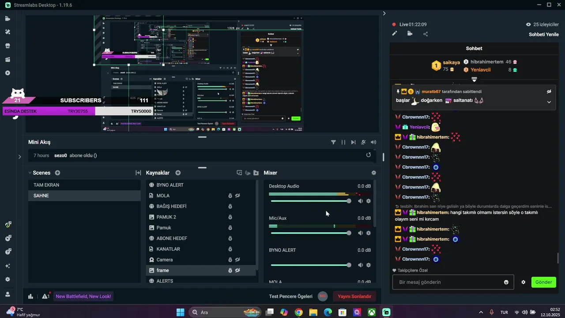Mute BYNO ALERT in Mixer
Image resolution: width=565 pixels, height=318 pixels.
coord(360,265)
